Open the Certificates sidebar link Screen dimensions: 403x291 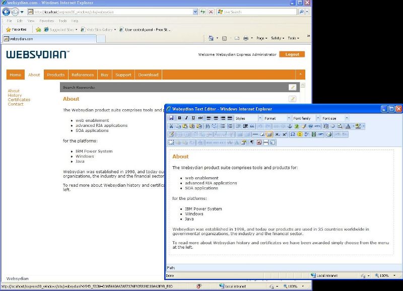tap(19, 100)
